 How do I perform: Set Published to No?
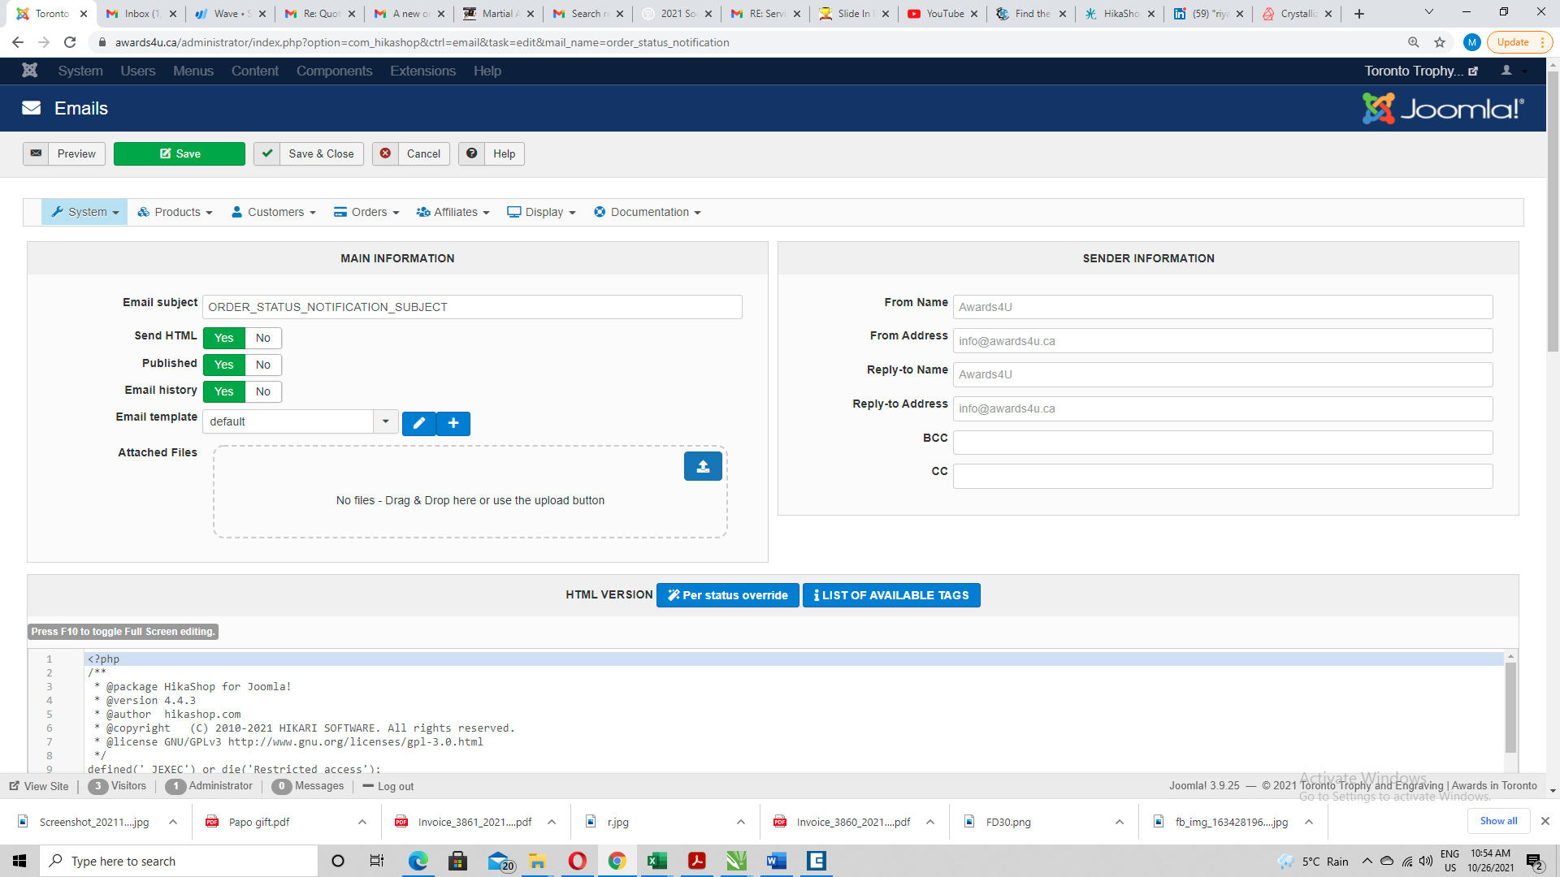point(262,365)
